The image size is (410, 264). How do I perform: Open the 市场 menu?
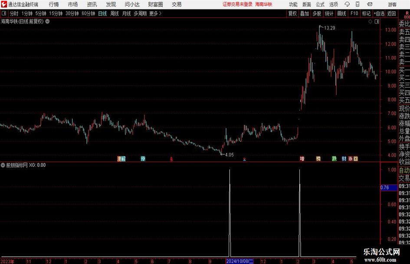[x=73, y=4]
